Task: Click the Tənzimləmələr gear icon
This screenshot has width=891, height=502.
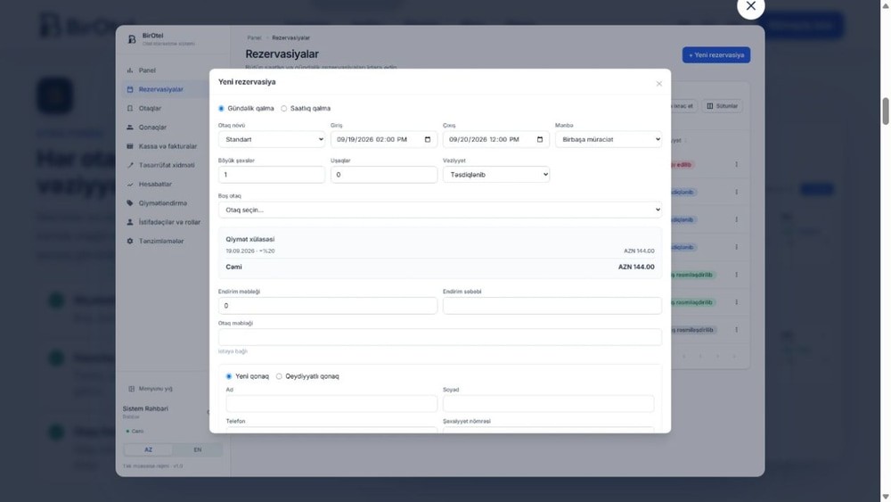Action: [x=129, y=241]
